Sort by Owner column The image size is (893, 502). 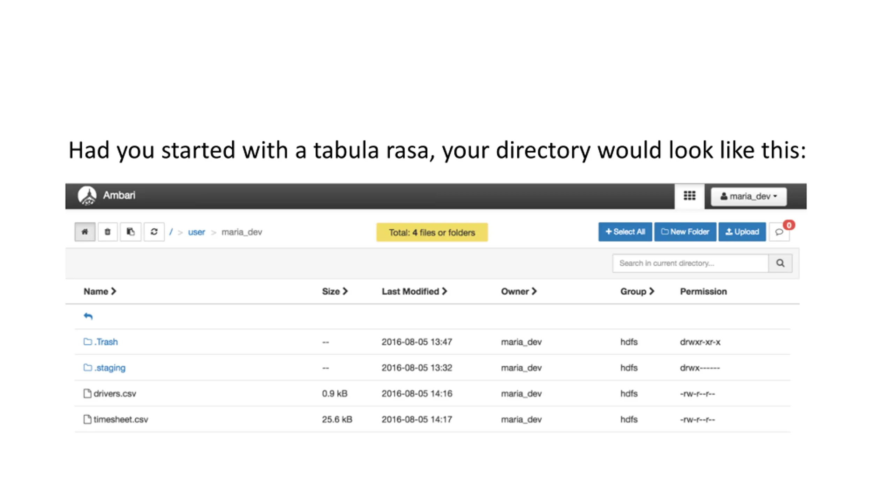click(519, 291)
